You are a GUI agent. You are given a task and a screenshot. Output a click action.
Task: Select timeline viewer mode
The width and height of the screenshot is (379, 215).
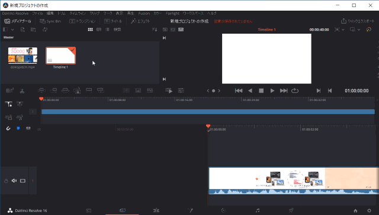pyautogui.click(x=181, y=30)
